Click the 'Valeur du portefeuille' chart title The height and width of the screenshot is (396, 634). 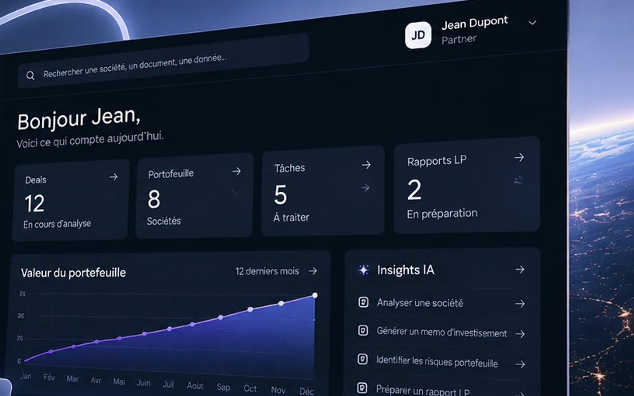tap(73, 273)
